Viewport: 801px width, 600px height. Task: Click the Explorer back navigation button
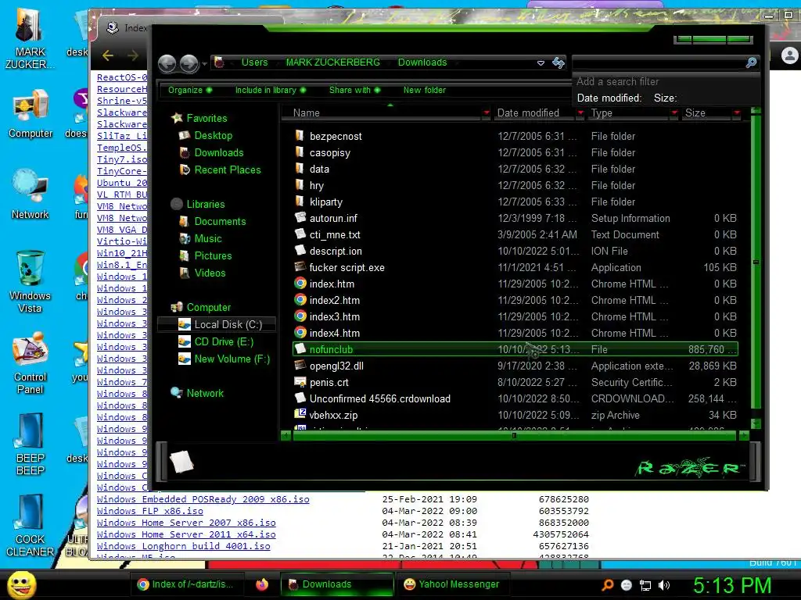pyautogui.click(x=167, y=63)
